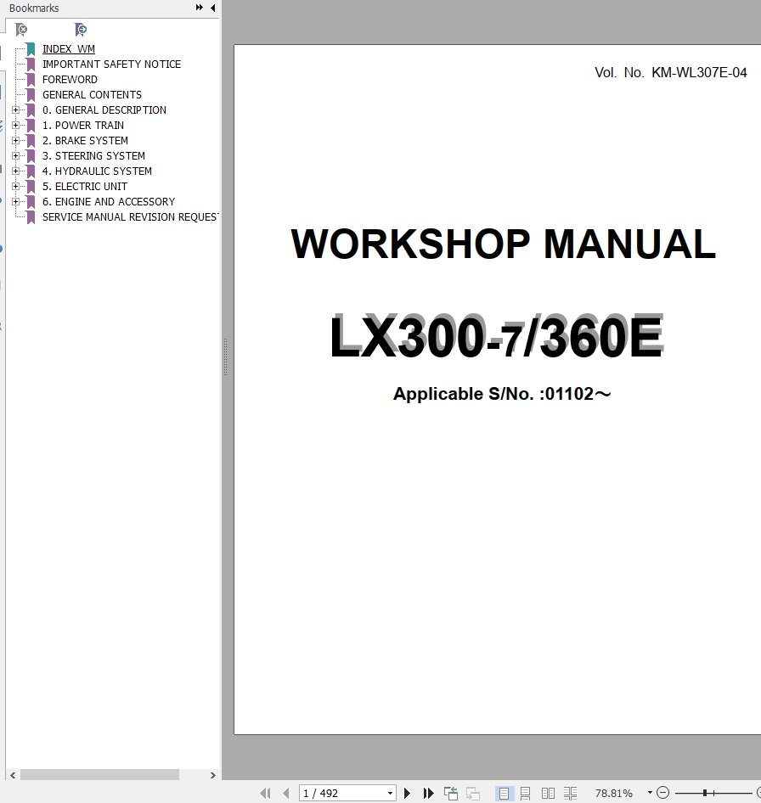Open IMPORTANT SAFETY NOTICE bookmark
The width and height of the screenshot is (761, 803).
coord(111,65)
